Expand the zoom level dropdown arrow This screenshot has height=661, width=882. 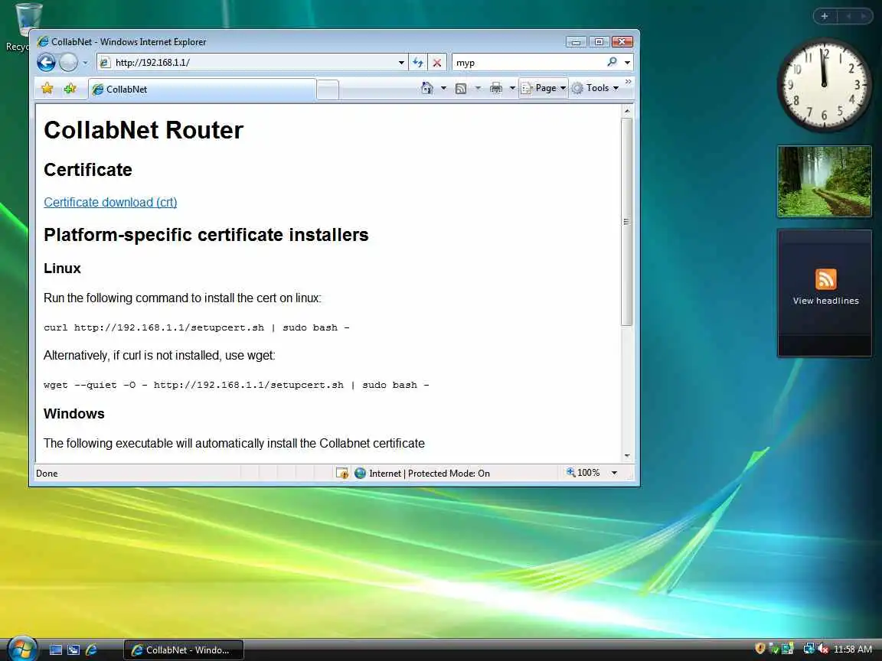614,474
